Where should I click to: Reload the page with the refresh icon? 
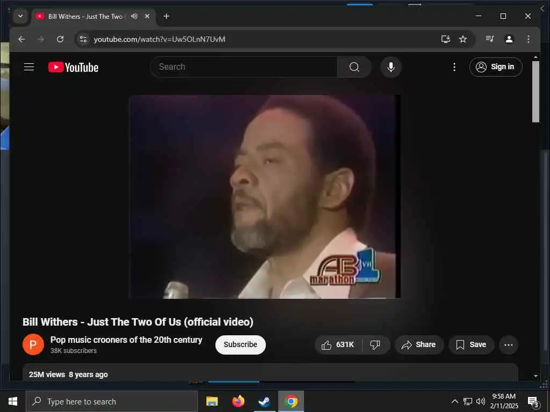click(x=60, y=39)
